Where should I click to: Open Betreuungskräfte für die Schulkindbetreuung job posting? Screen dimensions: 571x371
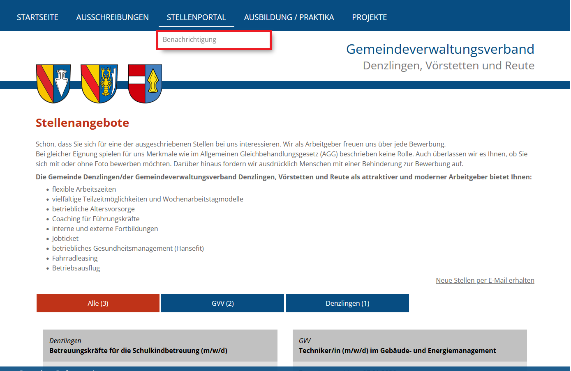click(x=138, y=350)
